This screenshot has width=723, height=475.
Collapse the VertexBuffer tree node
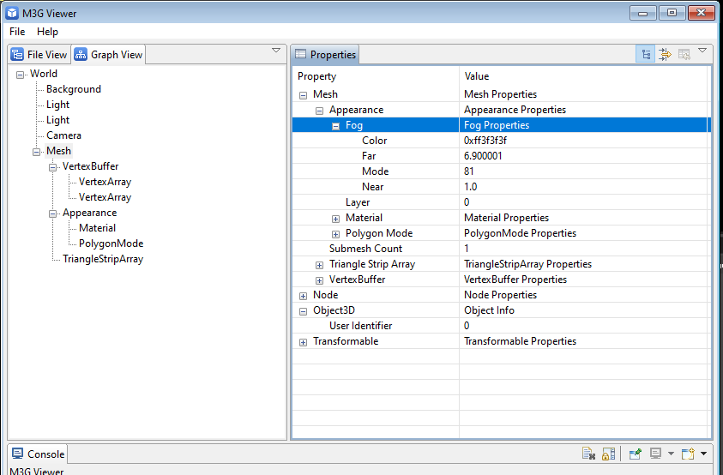(x=52, y=167)
